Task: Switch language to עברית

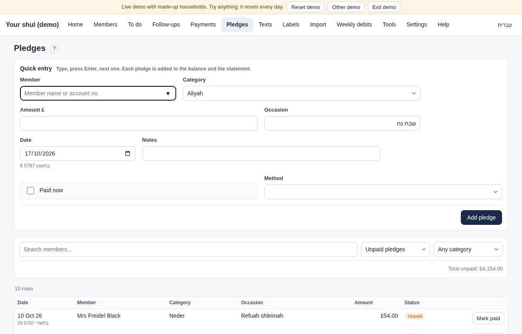Action: tap(504, 25)
